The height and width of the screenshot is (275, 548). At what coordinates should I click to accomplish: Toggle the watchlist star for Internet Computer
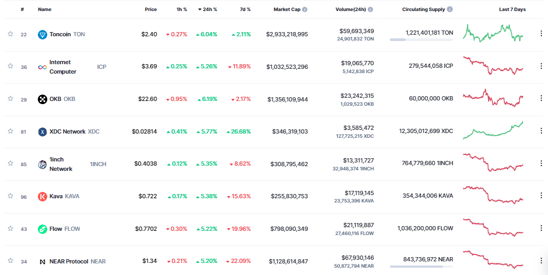(11, 66)
